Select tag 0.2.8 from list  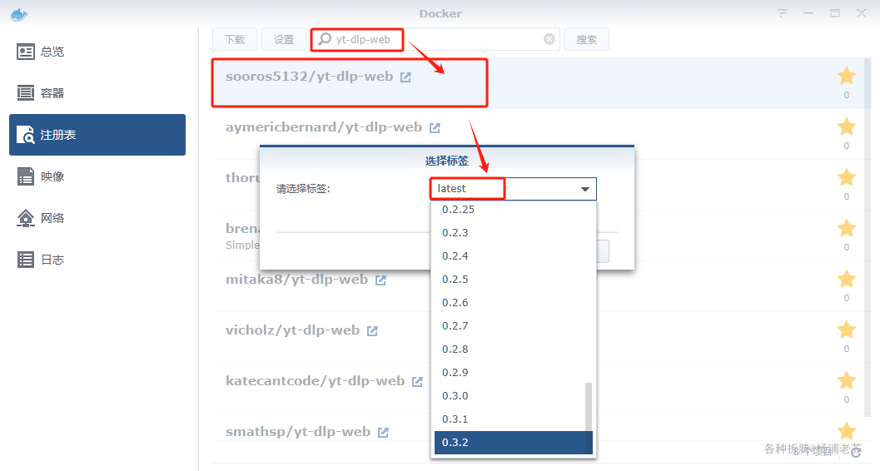pyautogui.click(x=514, y=349)
